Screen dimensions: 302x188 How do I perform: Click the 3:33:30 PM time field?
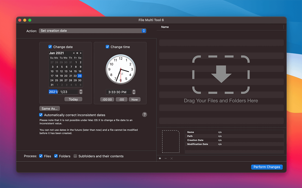(118, 92)
